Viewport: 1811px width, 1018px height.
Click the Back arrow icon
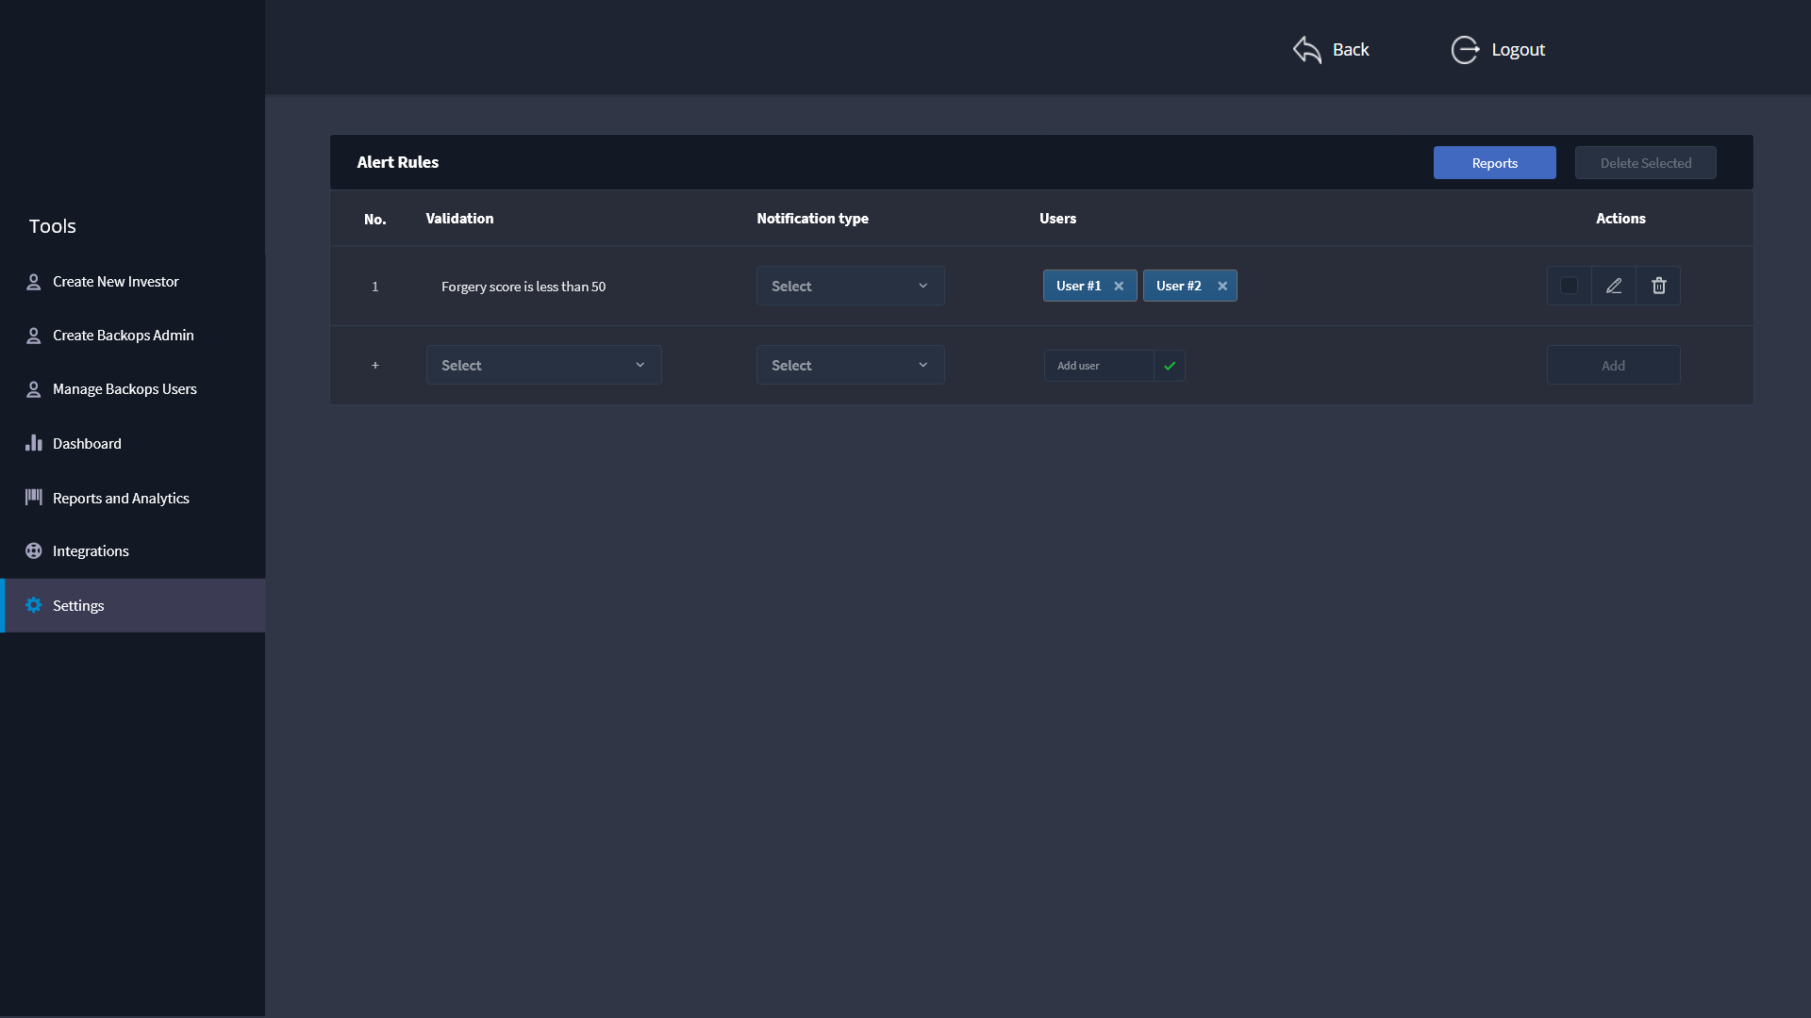1307,49
